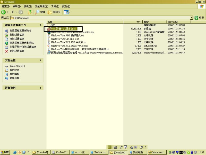Image resolution: width=206 pixels, height=155 pixels.
Task: Open the 搜尋 search pane
Action: [40, 12]
